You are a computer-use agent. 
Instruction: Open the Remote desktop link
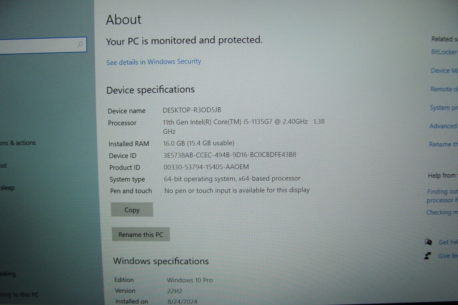pos(444,89)
